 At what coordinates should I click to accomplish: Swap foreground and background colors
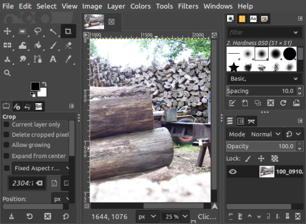tap(45, 84)
